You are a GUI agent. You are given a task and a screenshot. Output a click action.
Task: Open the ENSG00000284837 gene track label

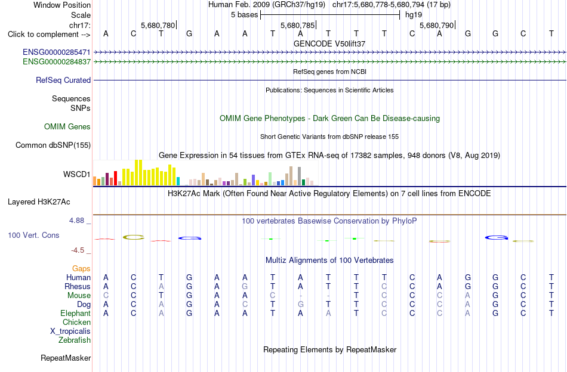57,62
